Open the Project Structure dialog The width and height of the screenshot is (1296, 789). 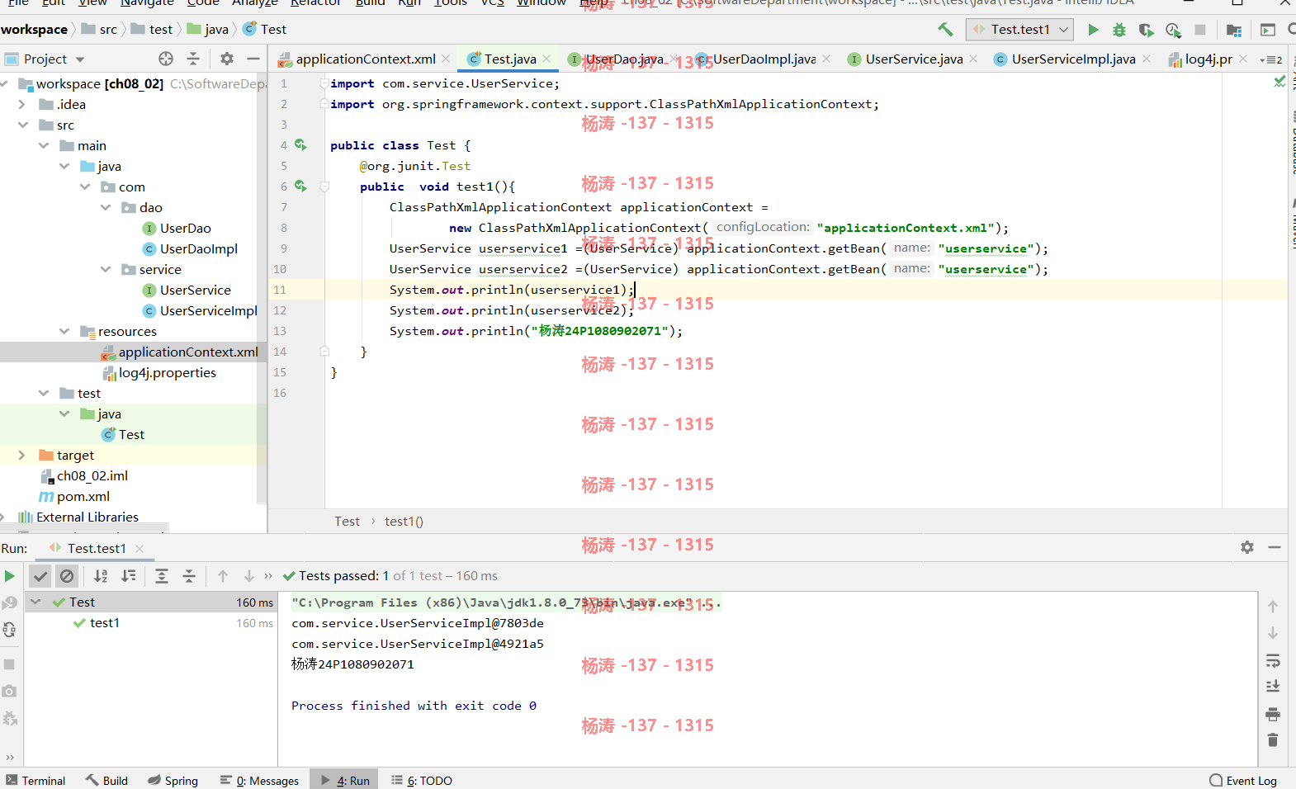[1234, 30]
